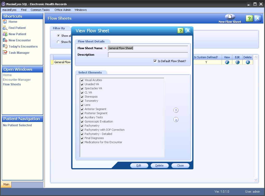Open the Today's Encounters shortcut link
Screen dimensions: 265x196
23,46
